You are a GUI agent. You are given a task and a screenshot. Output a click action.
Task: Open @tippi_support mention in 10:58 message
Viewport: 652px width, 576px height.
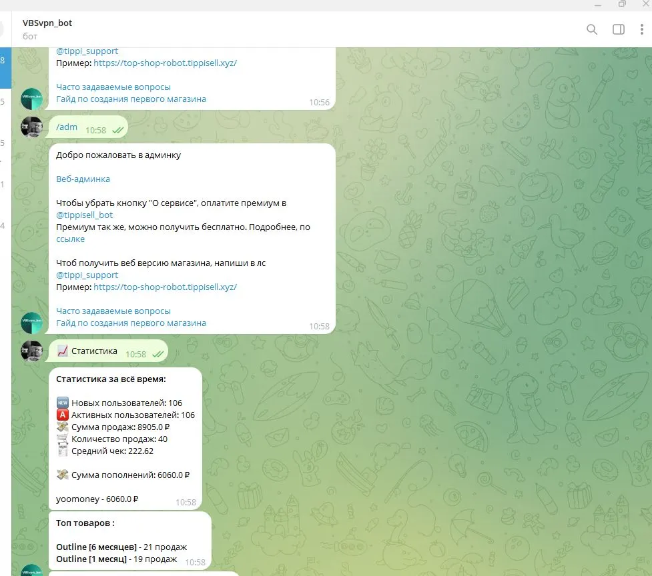coord(87,275)
